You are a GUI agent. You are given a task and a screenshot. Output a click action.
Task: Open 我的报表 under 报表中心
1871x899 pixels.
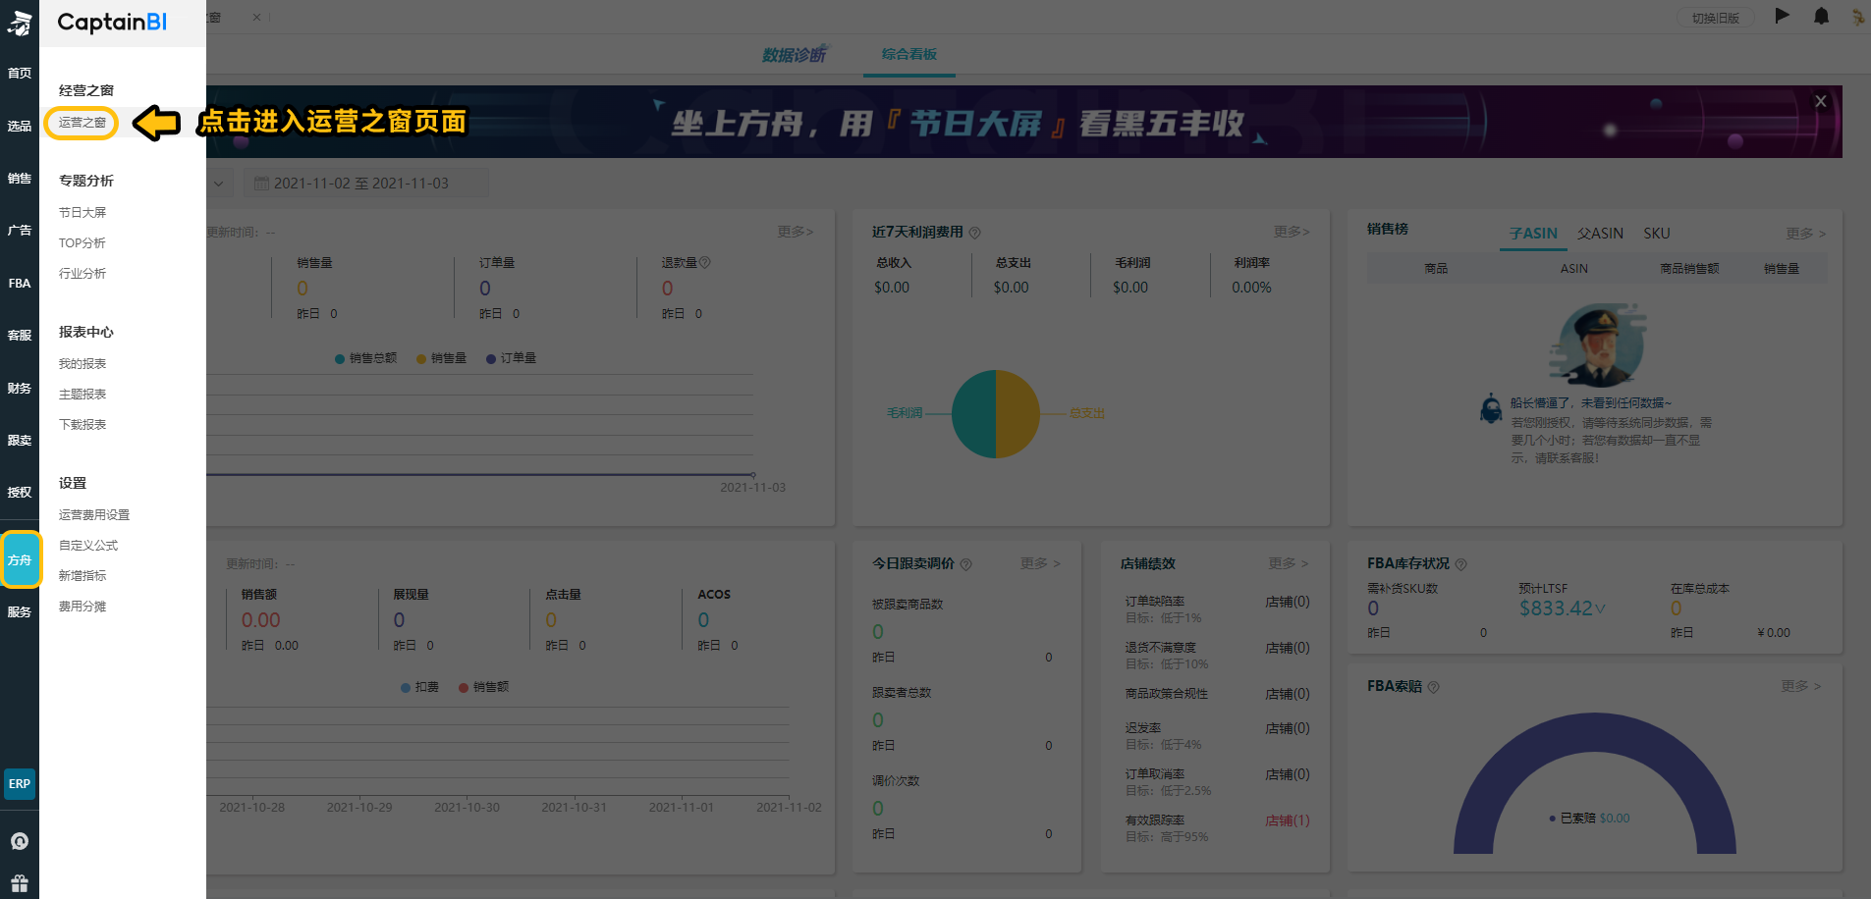pos(83,363)
